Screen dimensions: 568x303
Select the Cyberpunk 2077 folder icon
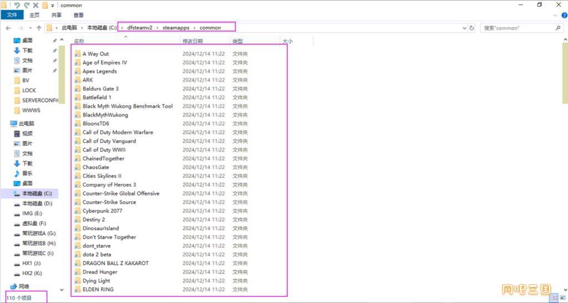tap(77, 211)
